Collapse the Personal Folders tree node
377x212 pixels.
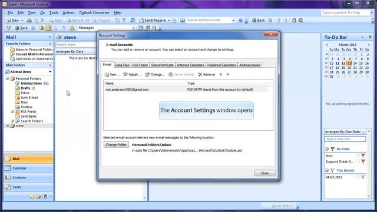pos(7,78)
